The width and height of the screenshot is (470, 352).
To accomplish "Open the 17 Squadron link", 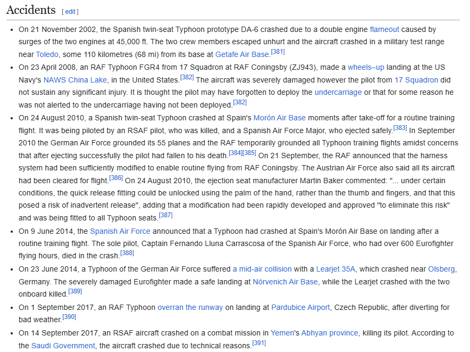I will (x=416, y=80).
